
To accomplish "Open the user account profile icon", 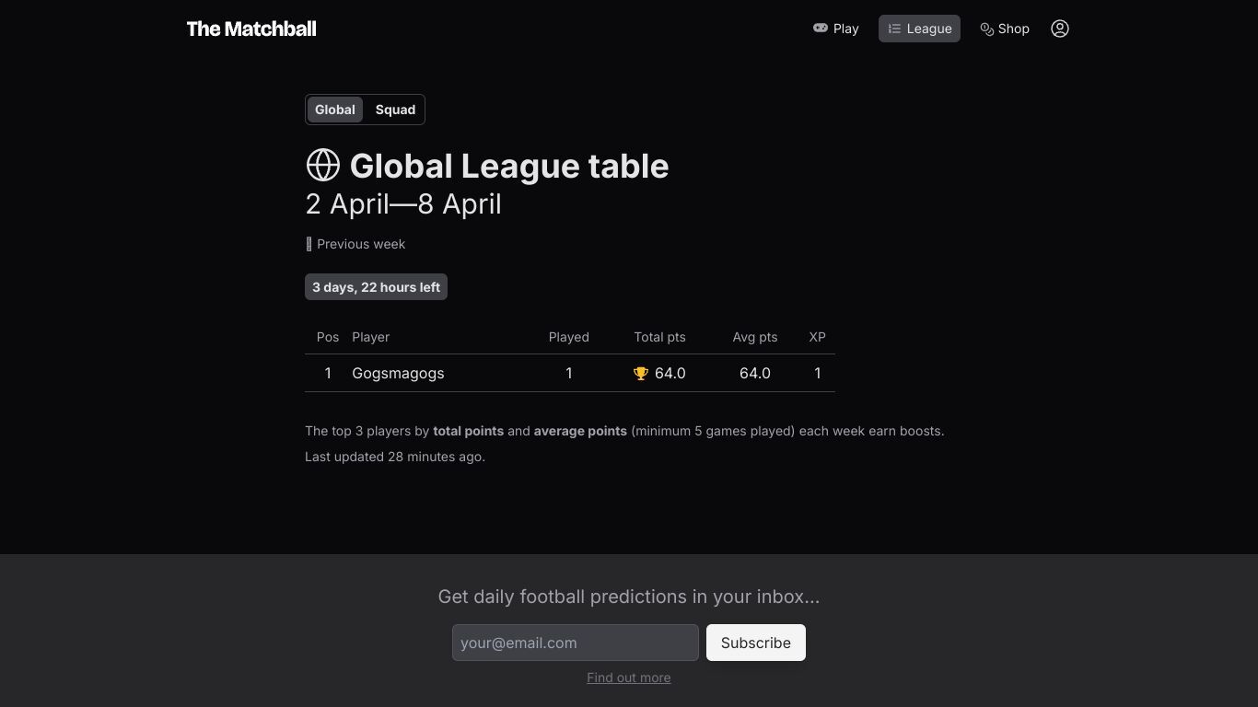I will pyautogui.click(x=1060, y=29).
